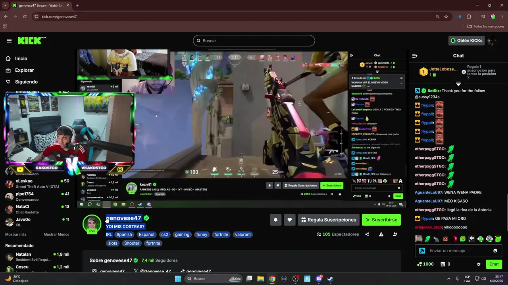
Task: Open Chrome extensions puzzle icon
Action: (x=469, y=17)
